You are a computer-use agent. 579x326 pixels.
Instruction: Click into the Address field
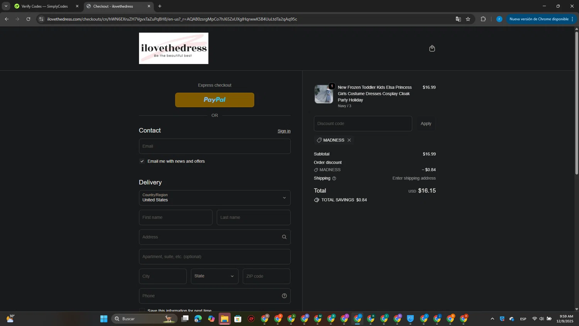click(215, 237)
